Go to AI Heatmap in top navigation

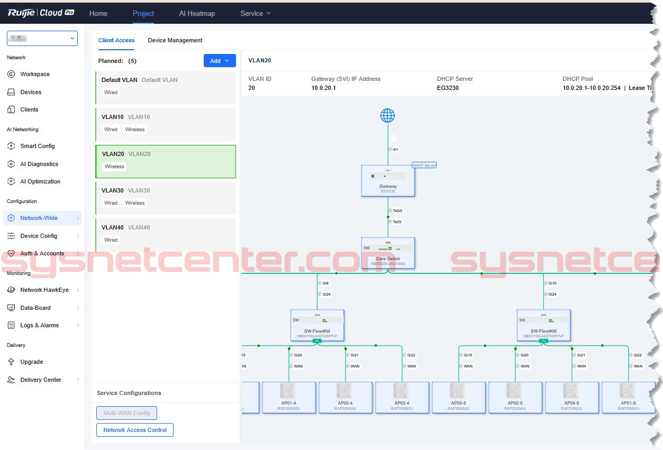pyautogui.click(x=197, y=14)
